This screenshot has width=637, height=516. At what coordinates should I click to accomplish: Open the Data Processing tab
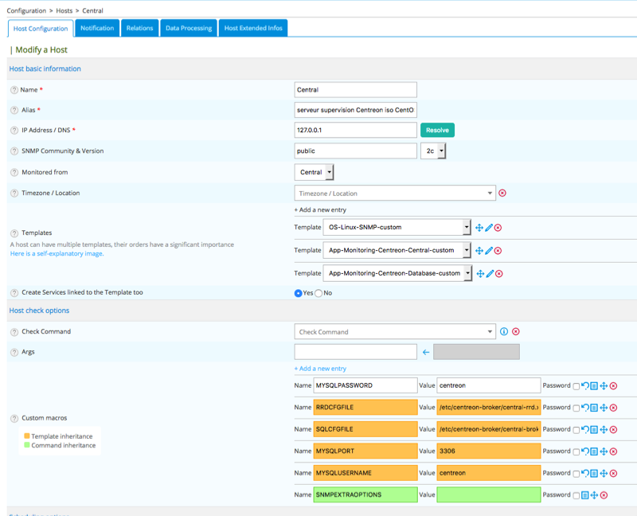point(189,28)
